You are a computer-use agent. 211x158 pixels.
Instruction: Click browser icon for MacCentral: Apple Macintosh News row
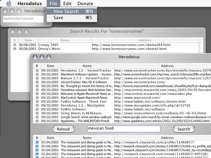[x=37, y=98]
